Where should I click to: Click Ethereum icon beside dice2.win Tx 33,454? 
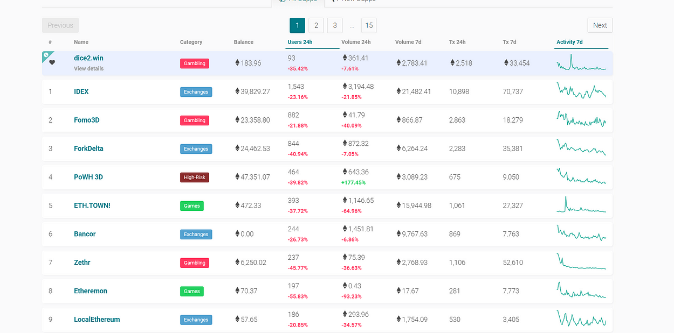pos(506,63)
